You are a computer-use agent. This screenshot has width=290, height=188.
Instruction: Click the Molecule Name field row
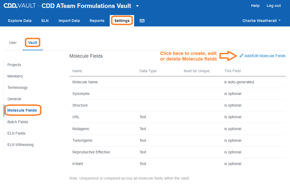(177, 82)
